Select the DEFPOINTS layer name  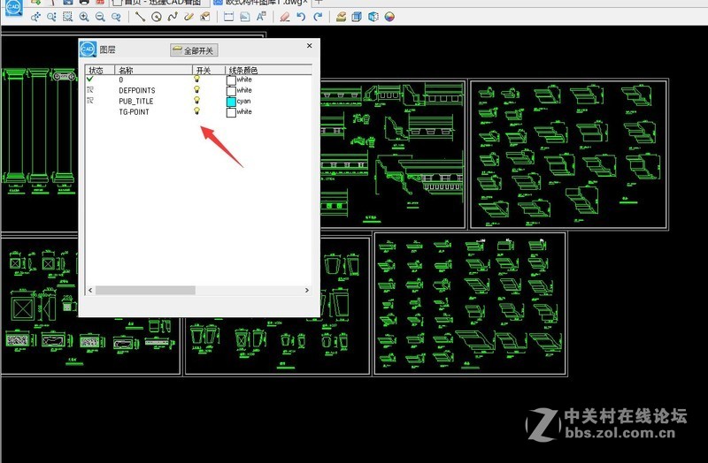137,91
